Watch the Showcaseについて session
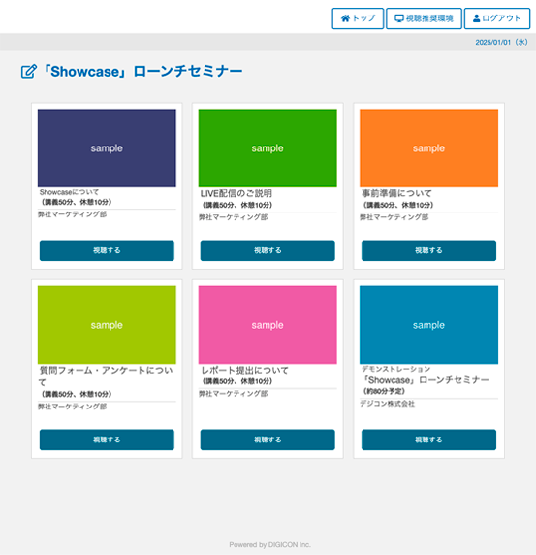This screenshot has width=536, height=555. (107, 250)
